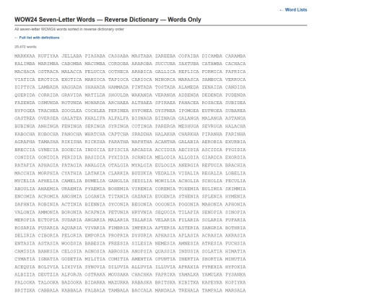Select the word PANACEA

point(188,103)
